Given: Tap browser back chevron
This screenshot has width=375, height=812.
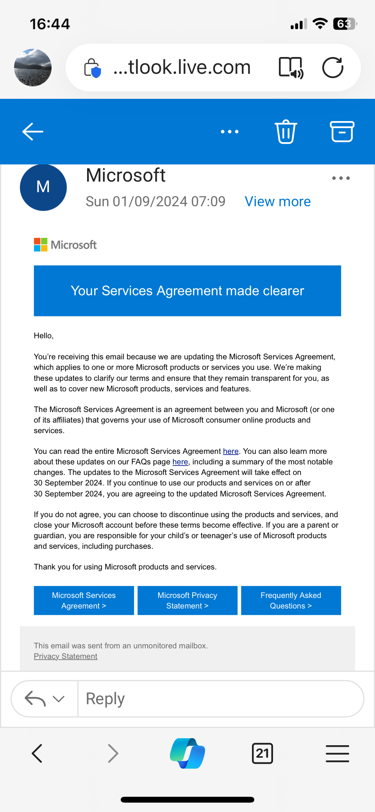Looking at the screenshot, I should point(37,753).
